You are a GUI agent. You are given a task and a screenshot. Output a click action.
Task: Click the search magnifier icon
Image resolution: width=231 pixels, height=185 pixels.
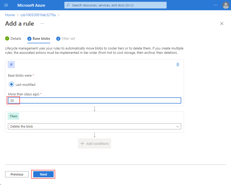68,5
